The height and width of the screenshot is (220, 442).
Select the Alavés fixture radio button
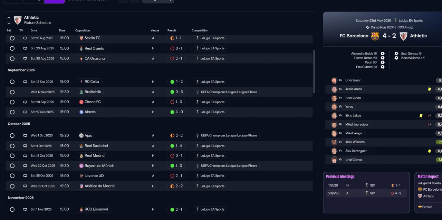point(12,112)
